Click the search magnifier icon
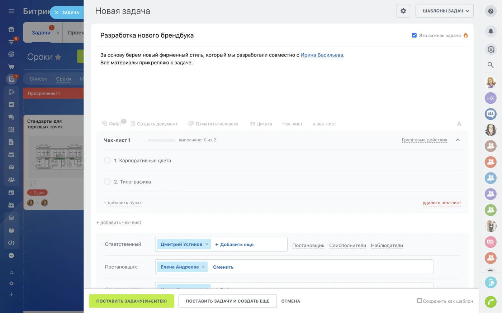 (x=491, y=65)
